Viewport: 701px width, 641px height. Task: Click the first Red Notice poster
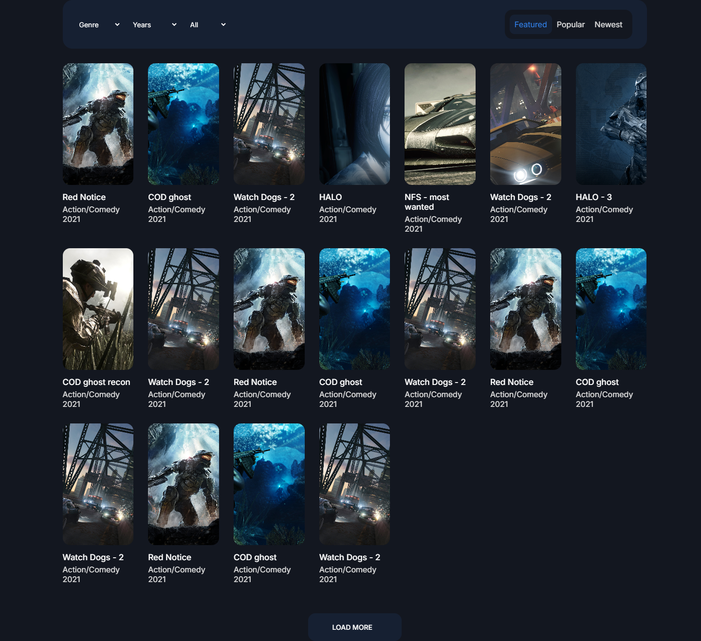coord(98,124)
